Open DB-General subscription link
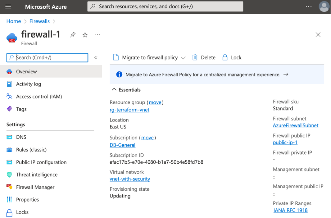 (122, 145)
